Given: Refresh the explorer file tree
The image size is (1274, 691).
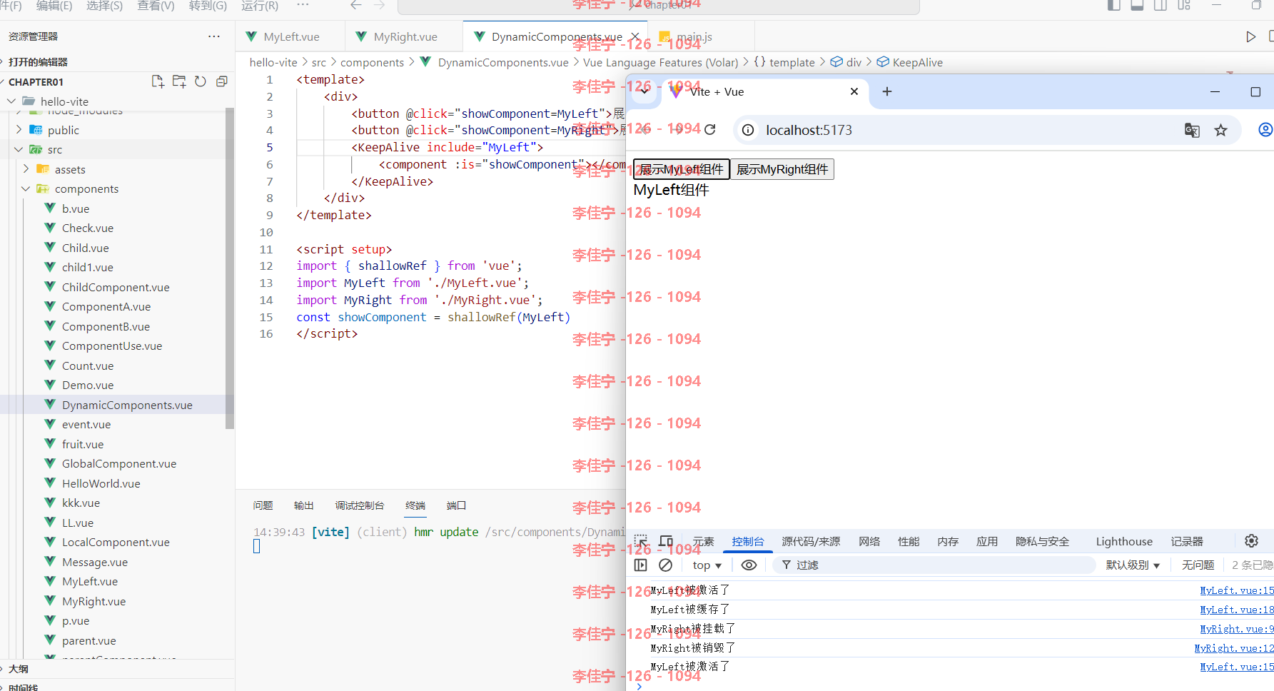Looking at the screenshot, I should coord(201,81).
